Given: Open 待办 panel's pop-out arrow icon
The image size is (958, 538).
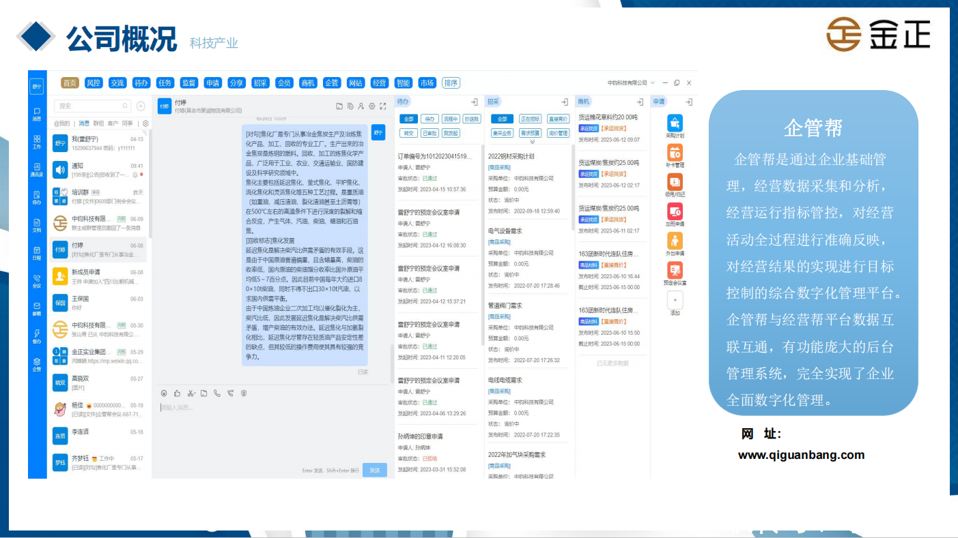Looking at the screenshot, I should click(x=474, y=102).
